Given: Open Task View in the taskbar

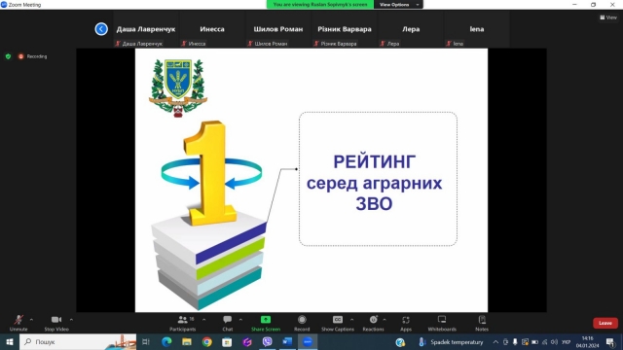Looking at the screenshot, I should pyautogui.click(x=146, y=341).
